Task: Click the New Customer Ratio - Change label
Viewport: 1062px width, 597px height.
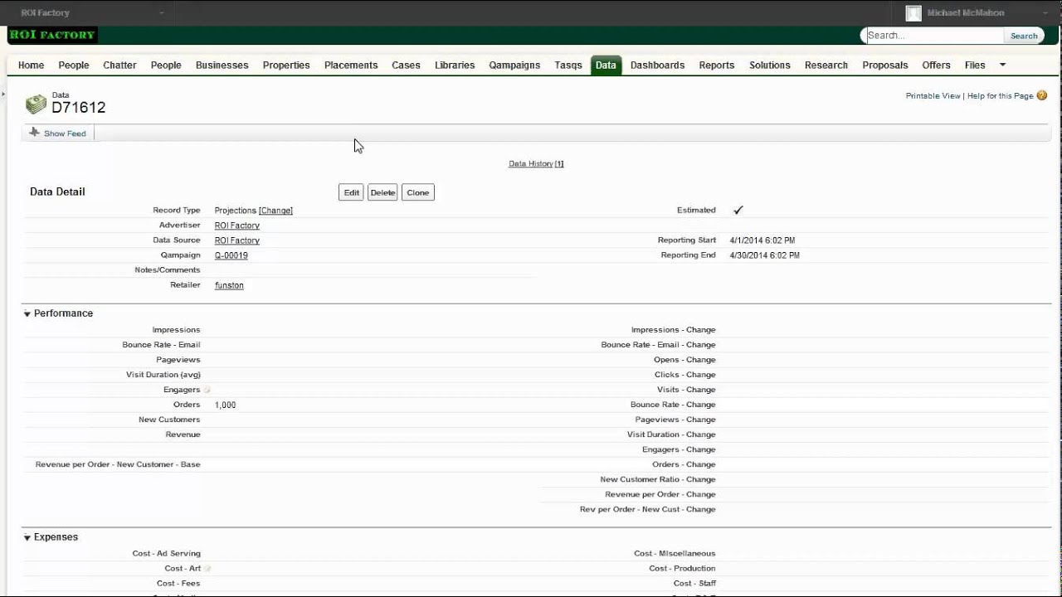Action: 658,479
